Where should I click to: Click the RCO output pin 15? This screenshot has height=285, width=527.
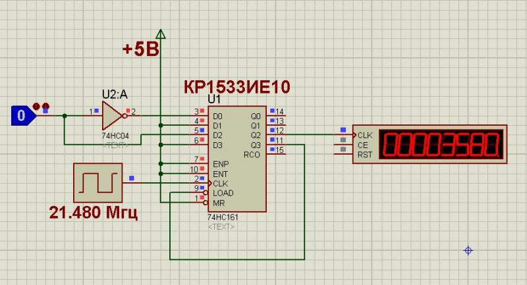(279, 150)
